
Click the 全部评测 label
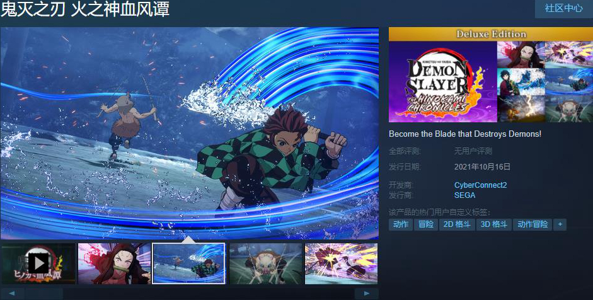tap(405, 151)
